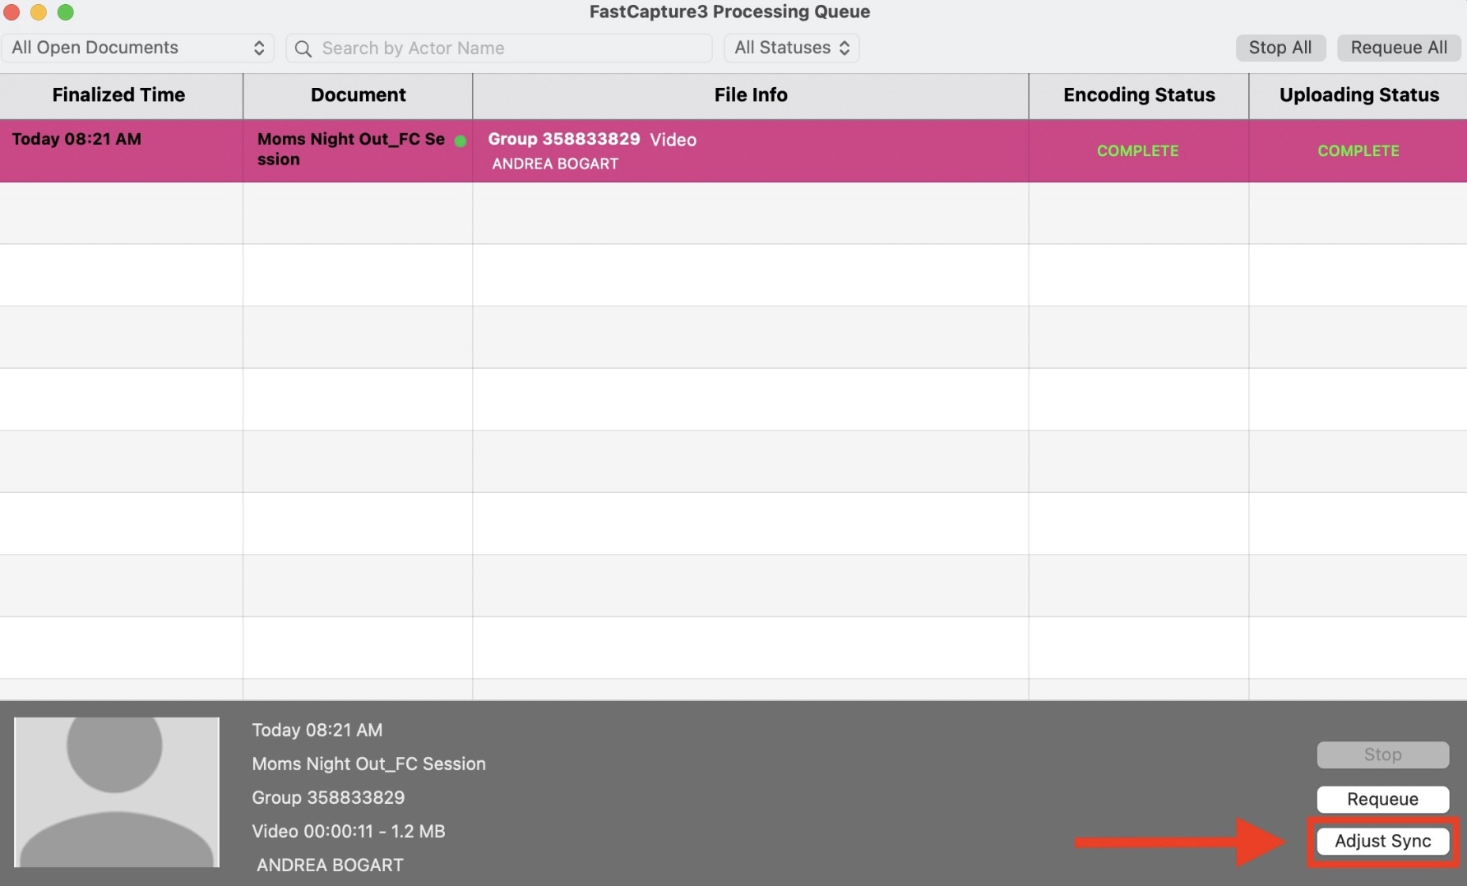Click the green fullscreen window button
Image resolution: width=1467 pixels, height=886 pixels.
point(66,12)
